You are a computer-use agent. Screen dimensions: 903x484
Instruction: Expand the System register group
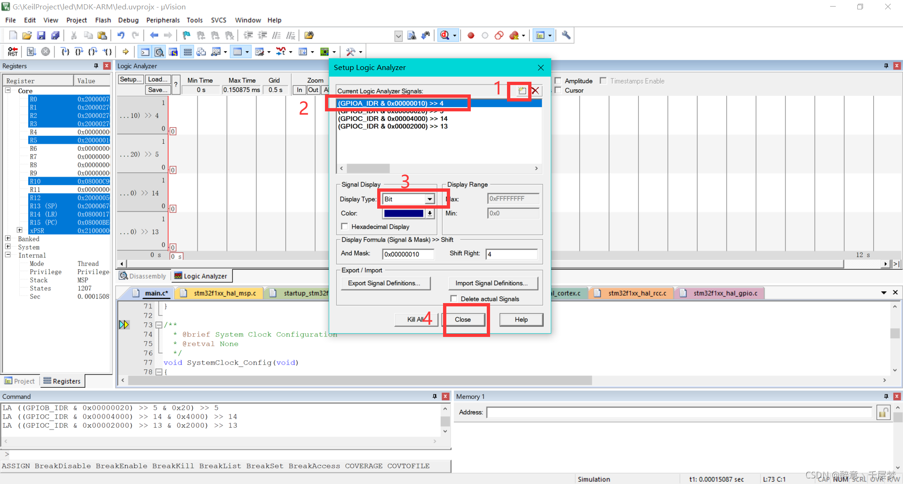coord(8,247)
